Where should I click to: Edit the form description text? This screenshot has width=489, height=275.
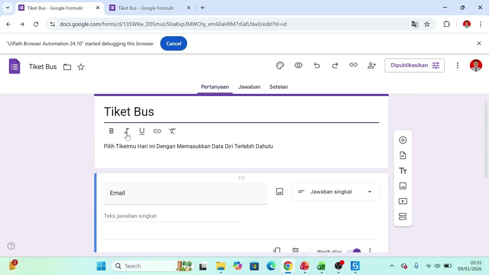coord(188,146)
